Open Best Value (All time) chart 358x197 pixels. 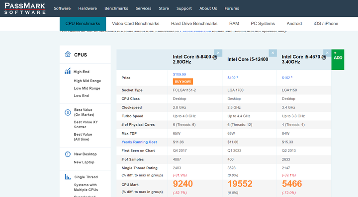coord(83,137)
